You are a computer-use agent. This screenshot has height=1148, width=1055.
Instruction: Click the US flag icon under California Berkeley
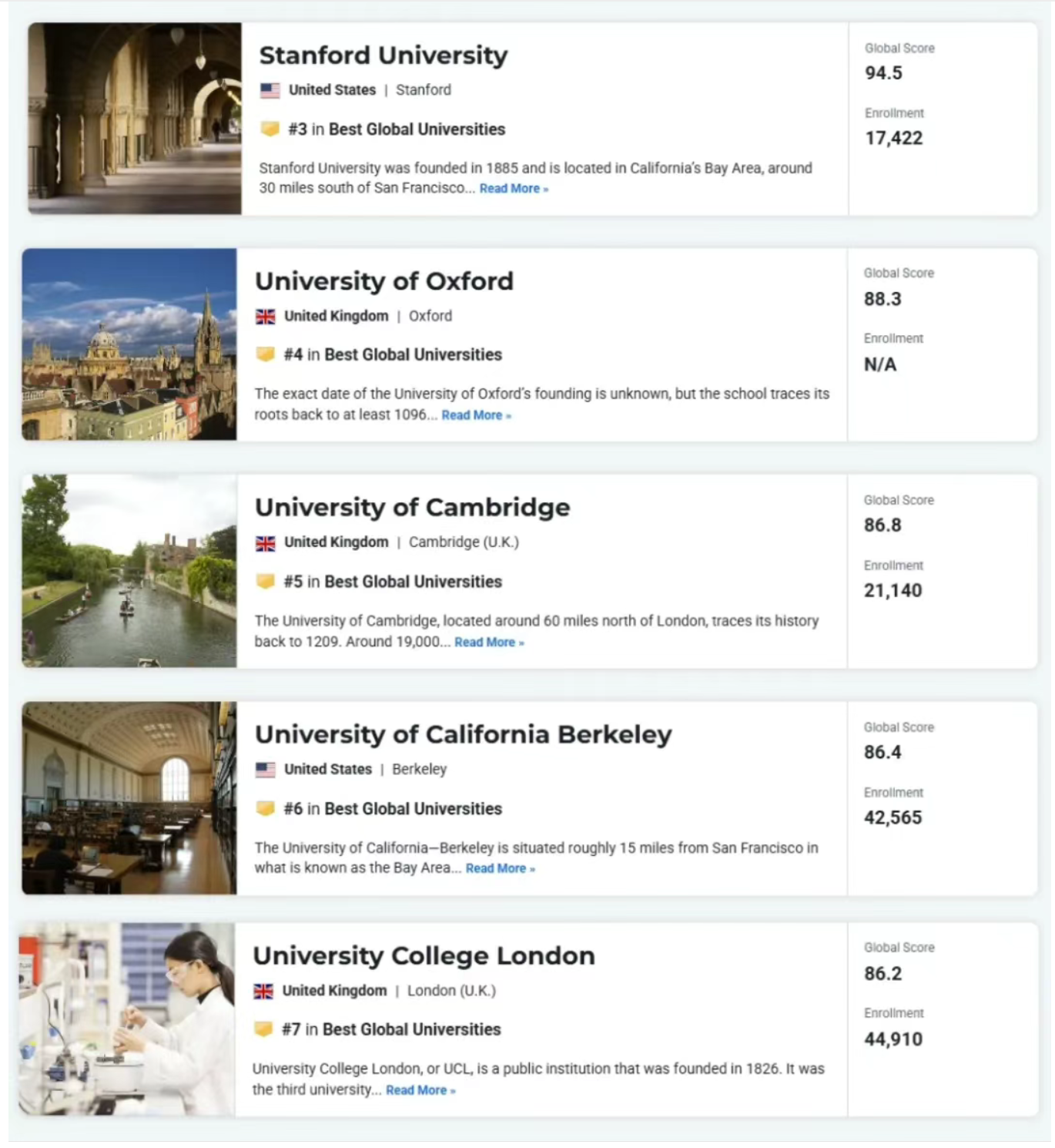[x=265, y=770]
